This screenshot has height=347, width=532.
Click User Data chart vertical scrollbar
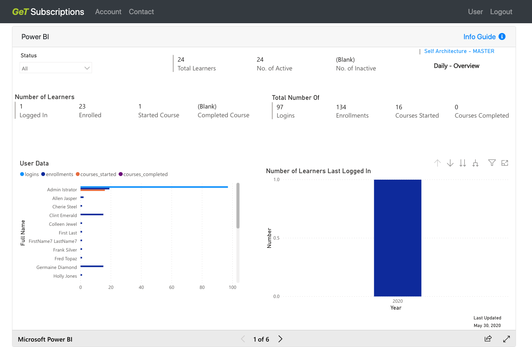point(238,205)
